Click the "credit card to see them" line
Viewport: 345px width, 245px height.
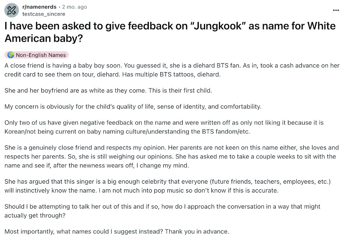pyautogui.click(x=113, y=74)
